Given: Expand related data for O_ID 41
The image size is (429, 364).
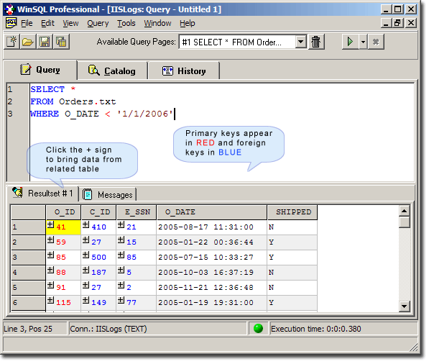Looking at the screenshot, I should pos(50,225).
